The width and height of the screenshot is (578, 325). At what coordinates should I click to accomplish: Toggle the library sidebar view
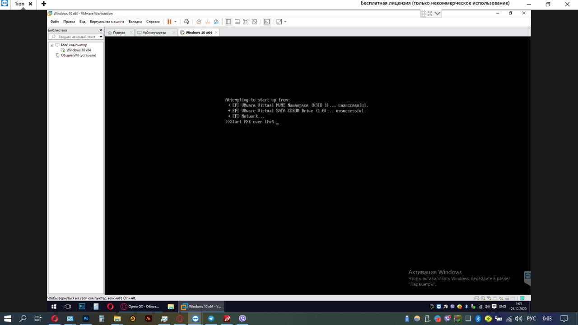(x=228, y=22)
